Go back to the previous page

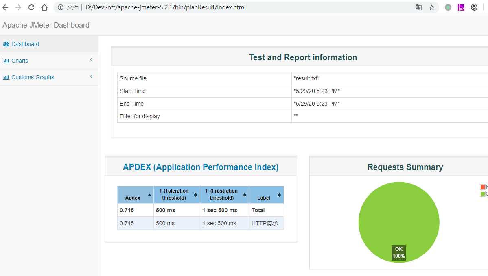click(x=5, y=7)
